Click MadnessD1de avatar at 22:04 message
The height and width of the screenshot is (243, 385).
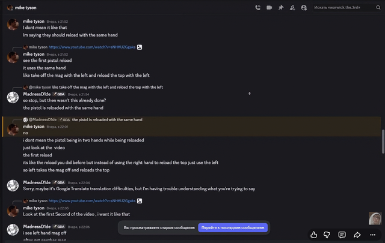(13, 185)
